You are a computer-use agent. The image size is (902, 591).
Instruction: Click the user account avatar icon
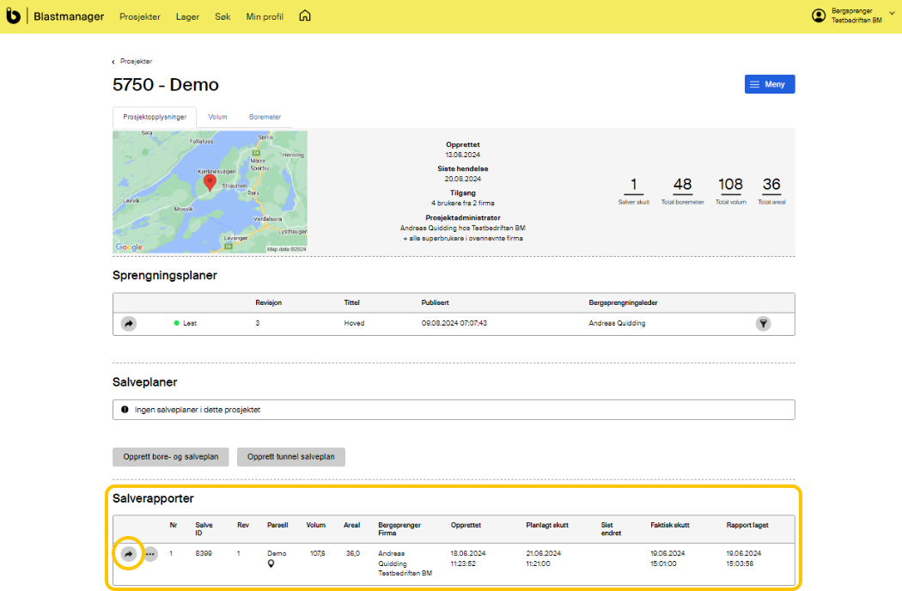(819, 15)
